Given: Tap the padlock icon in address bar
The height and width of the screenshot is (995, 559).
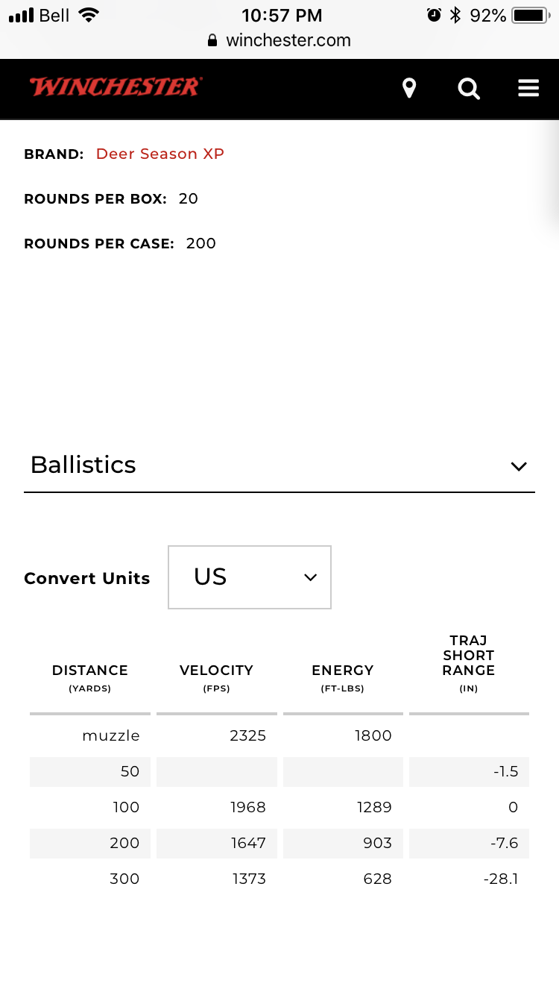Looking at the screenshot, I should [213, 40].
